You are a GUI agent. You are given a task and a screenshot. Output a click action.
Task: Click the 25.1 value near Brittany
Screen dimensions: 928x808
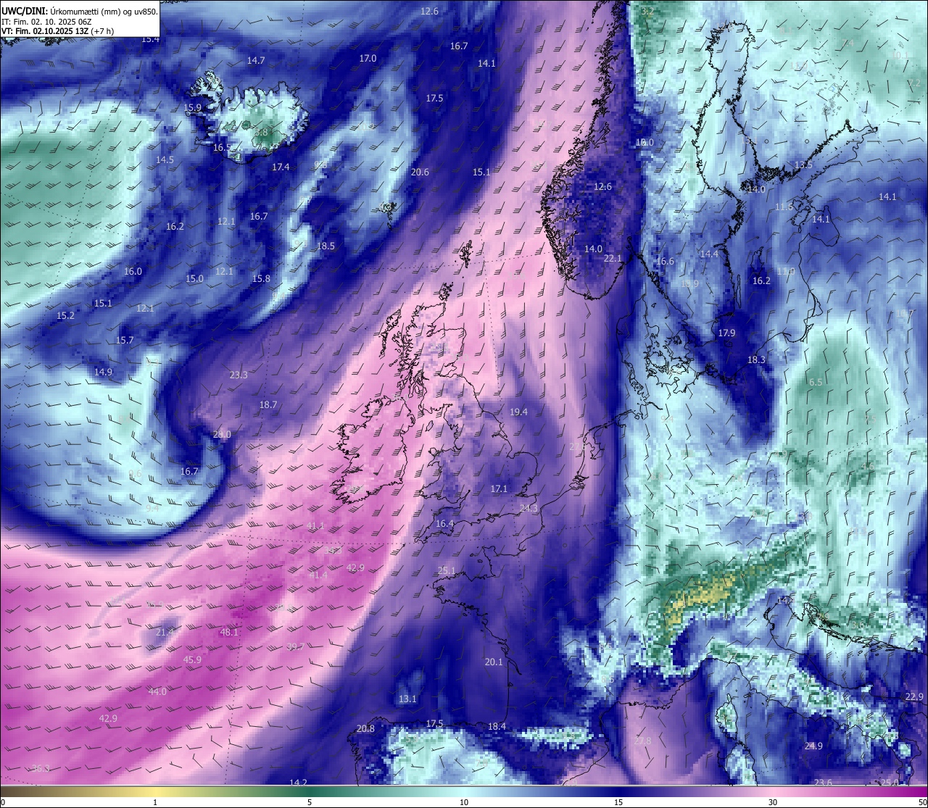tap(447, 570)
